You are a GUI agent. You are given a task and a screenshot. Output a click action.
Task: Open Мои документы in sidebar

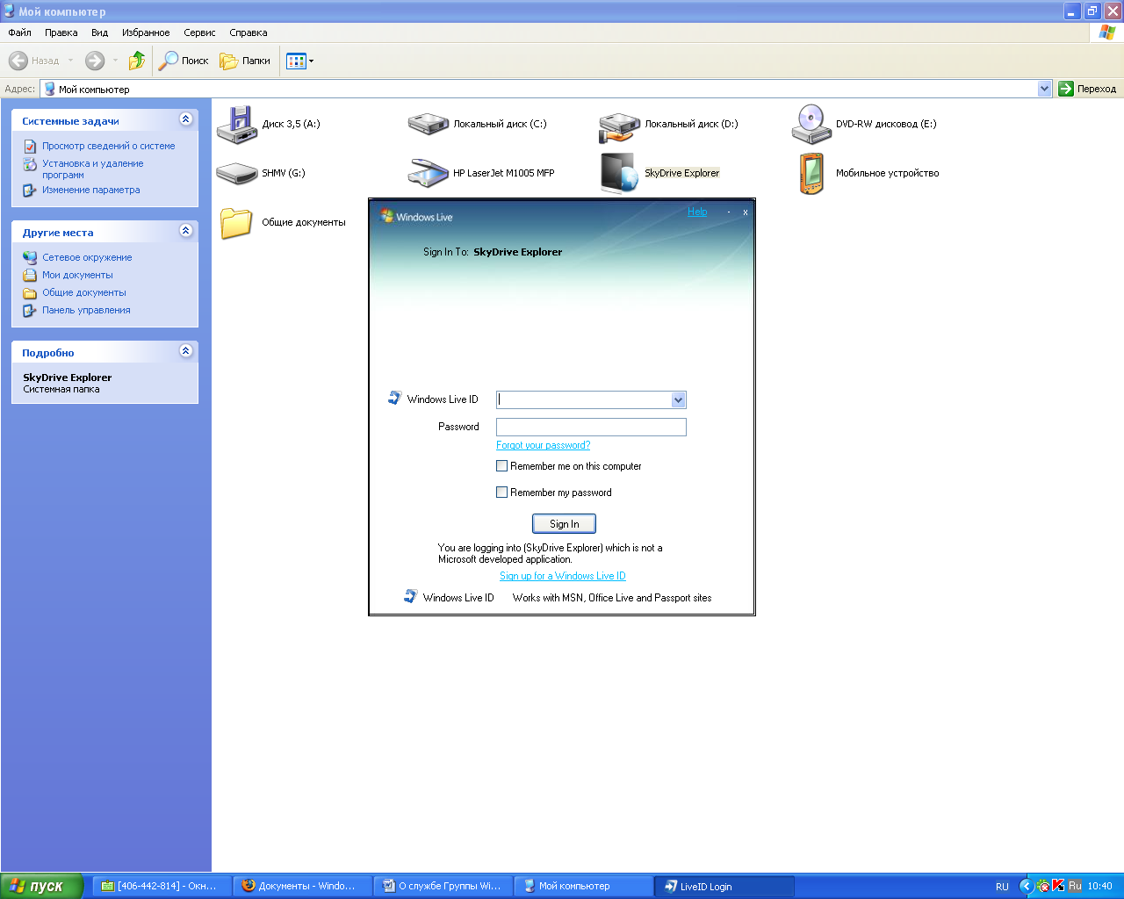tap(77, 275)
